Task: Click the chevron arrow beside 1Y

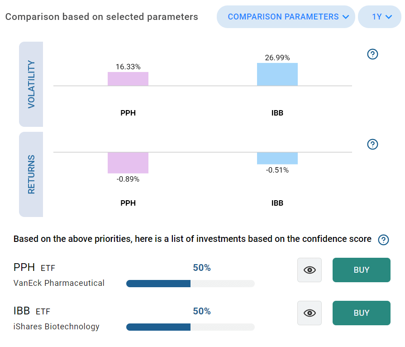Action: coord(389,17)
